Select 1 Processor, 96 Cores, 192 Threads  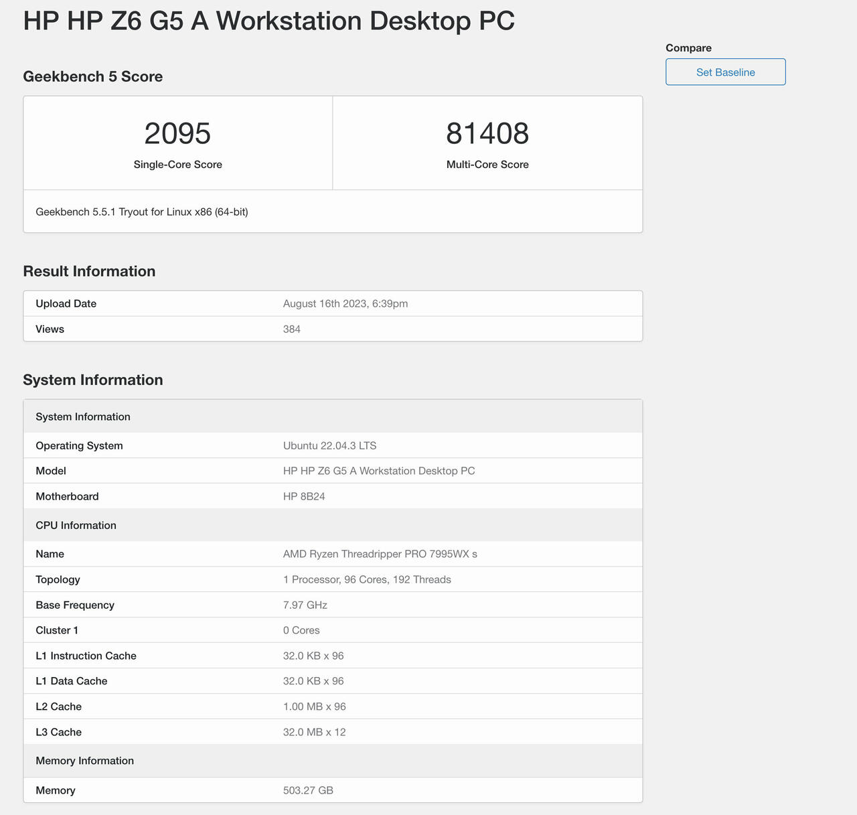pos(367,579)
